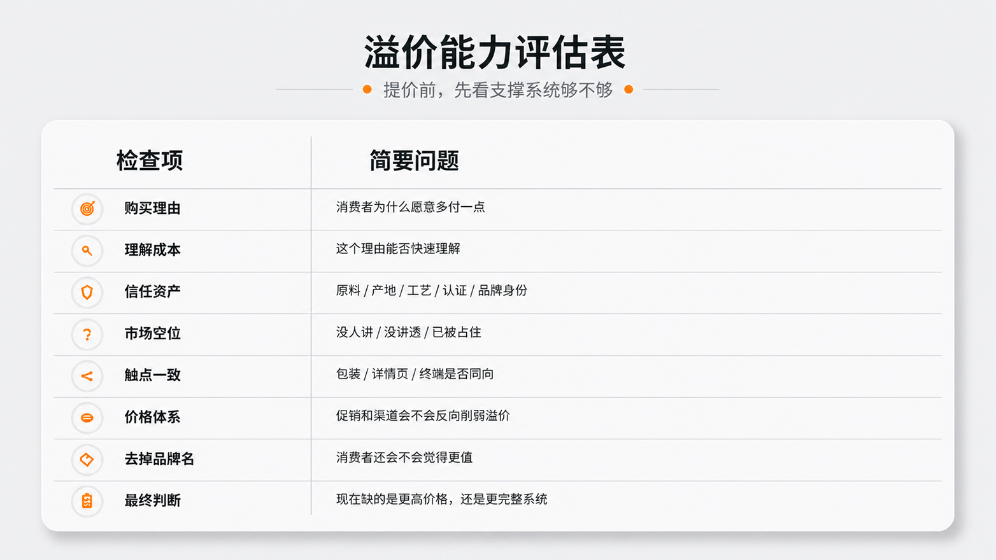The width and height of the screenshot is (996, 560).
Task: Select the row label 理解成本
Action: (152, 249)
